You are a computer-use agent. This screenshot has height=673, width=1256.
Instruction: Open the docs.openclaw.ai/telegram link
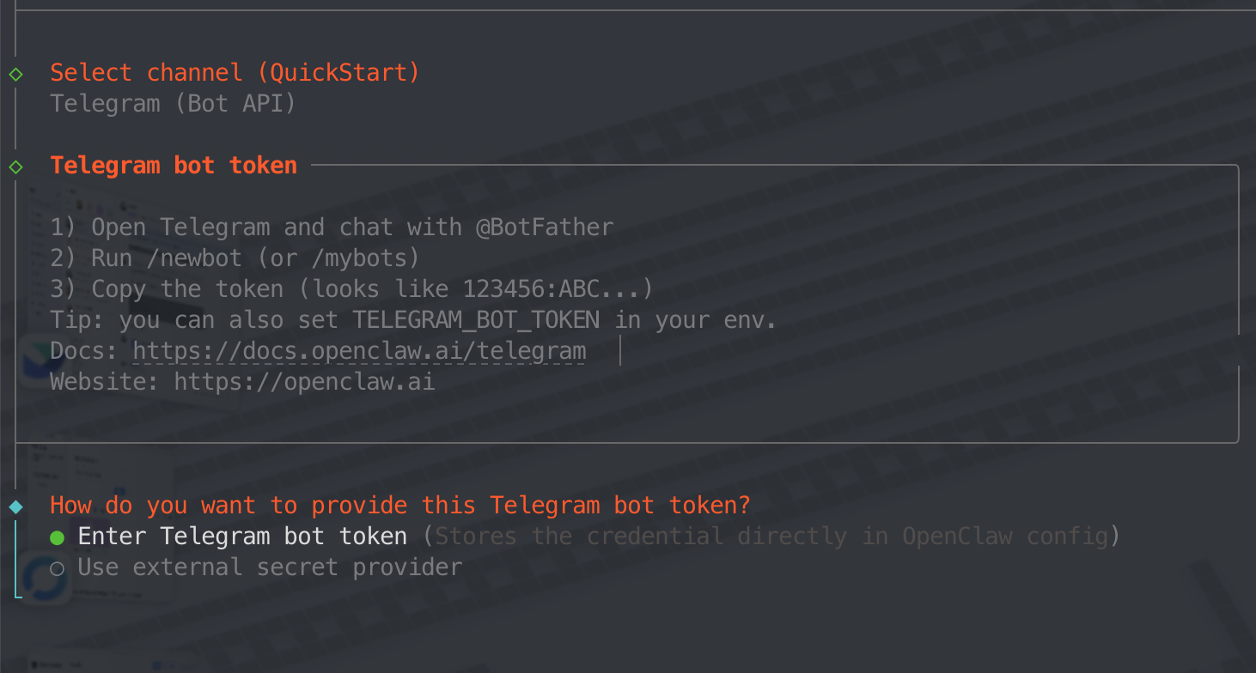point(359,351)
